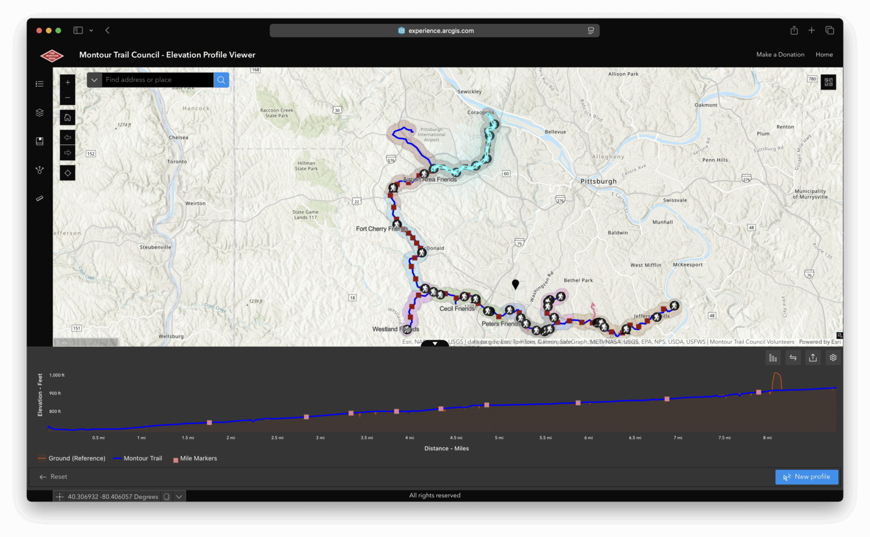Open the elevation profile settings gear
Screen dimensions: 870x537
(x=833, y=357)
